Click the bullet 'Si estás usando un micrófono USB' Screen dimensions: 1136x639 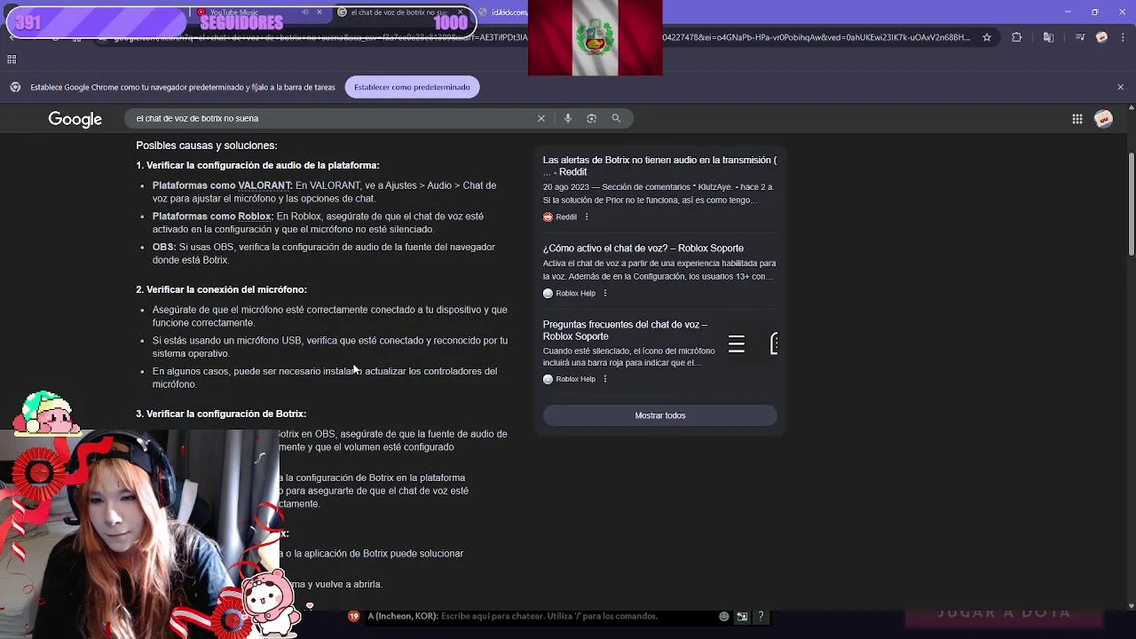330,347
